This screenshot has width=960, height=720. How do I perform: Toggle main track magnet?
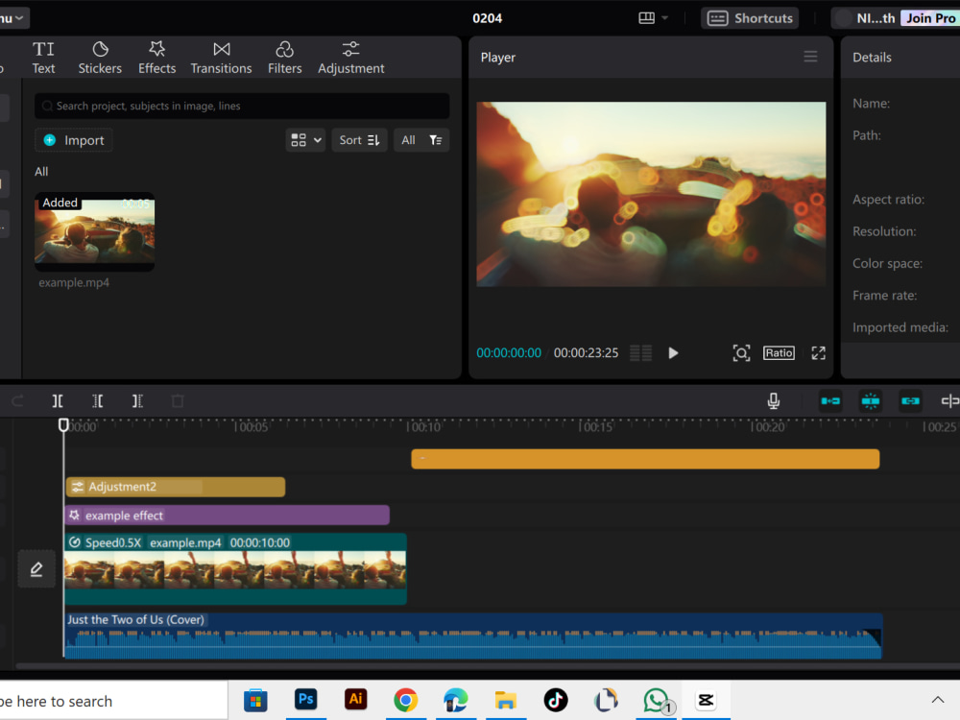pos(830,401)
